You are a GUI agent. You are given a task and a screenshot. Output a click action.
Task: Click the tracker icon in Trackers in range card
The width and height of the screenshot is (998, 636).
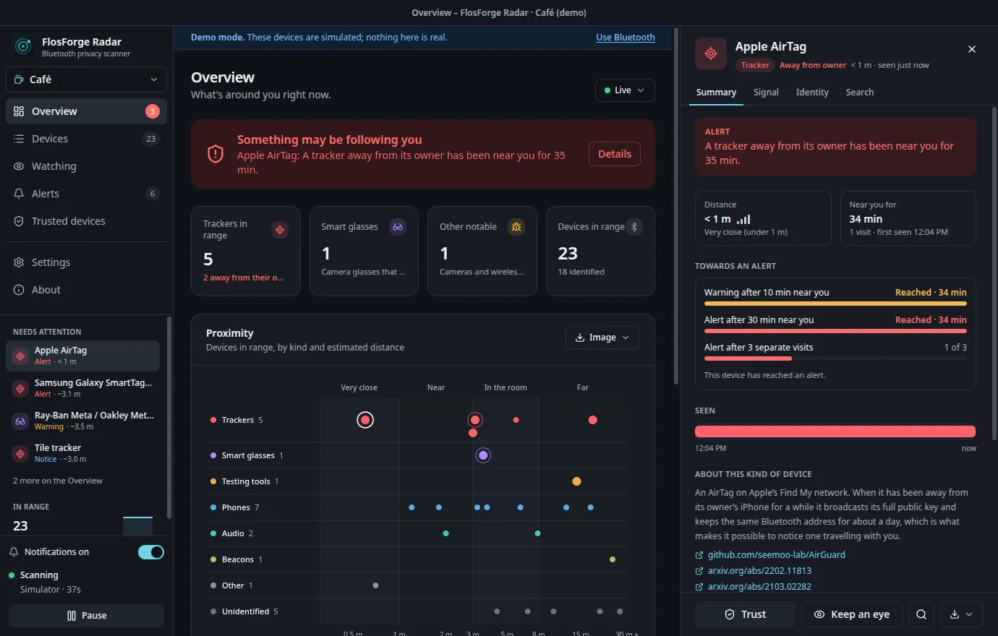[280, 230]
